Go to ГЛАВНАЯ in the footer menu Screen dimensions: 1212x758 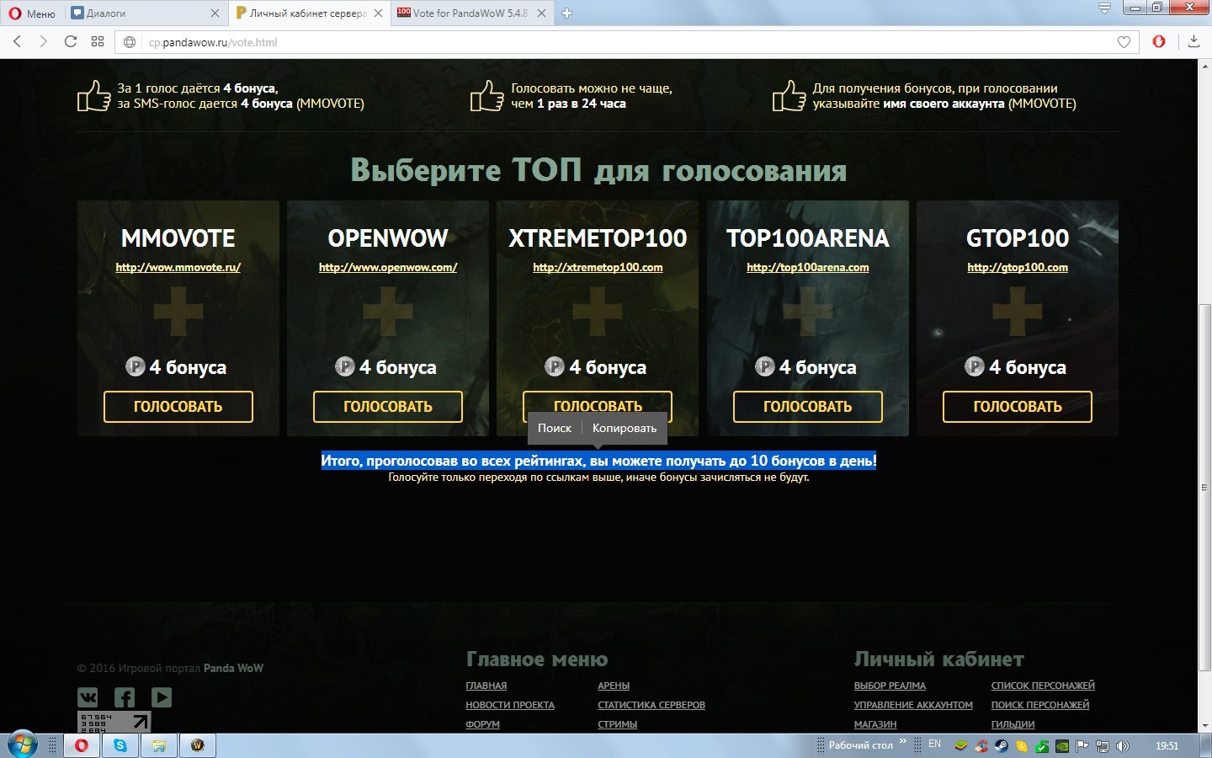click(x=486, y=686)
